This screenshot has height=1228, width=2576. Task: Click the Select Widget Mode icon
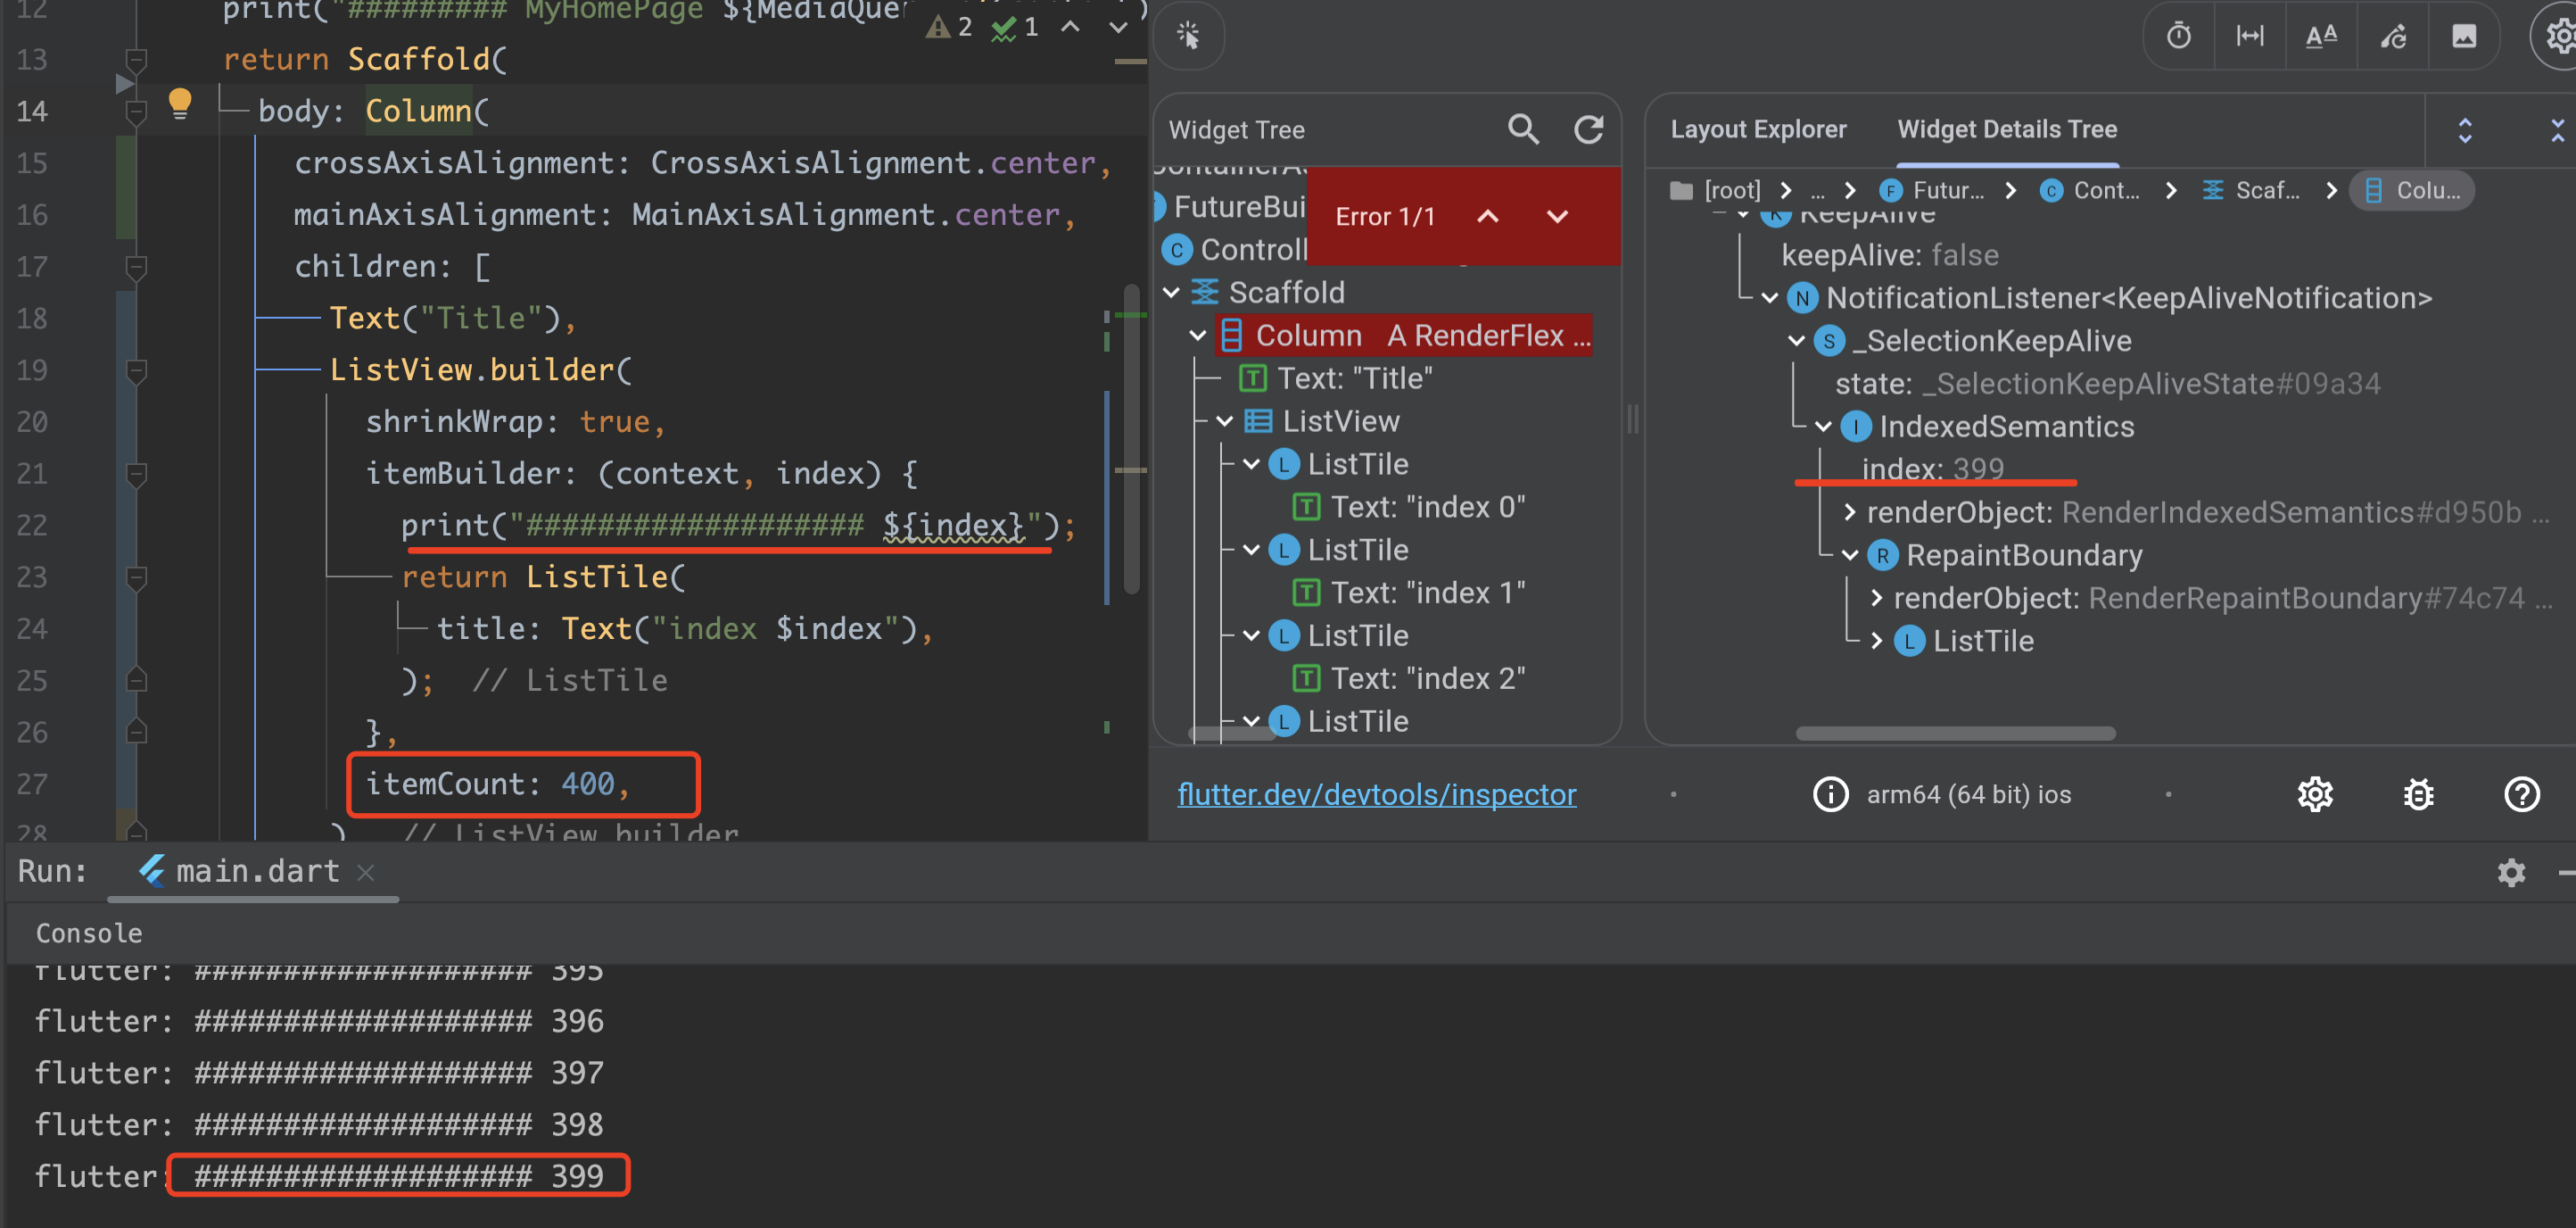coord(1188,36)
